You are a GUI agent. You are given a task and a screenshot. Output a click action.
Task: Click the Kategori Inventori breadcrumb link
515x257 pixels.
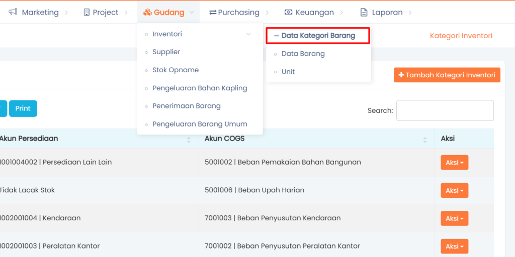[x=461, y=36]
